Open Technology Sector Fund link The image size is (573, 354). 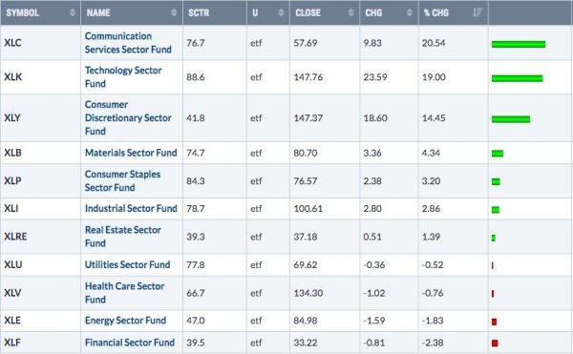pyautogui.click(x=123, y=77)
